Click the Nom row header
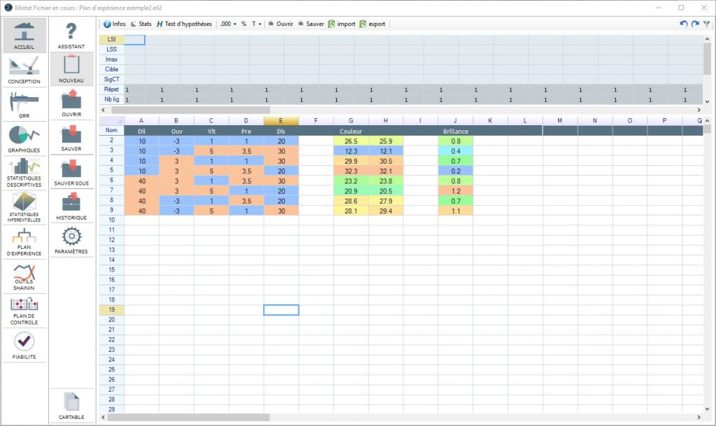Screen dimensions: 716x426 point(111,131)
